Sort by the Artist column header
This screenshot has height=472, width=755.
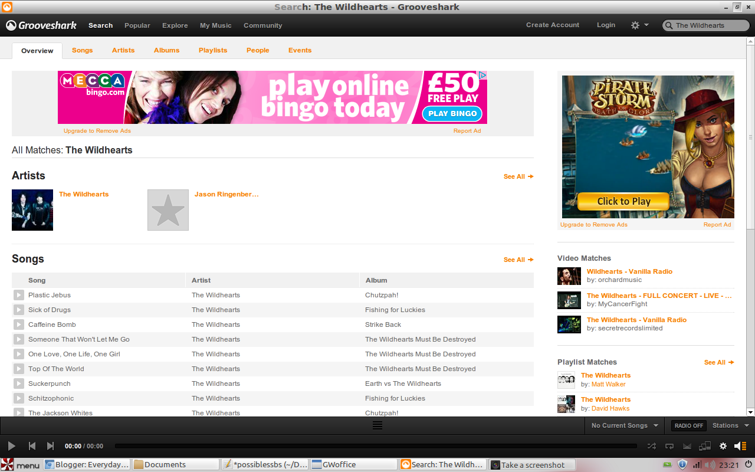[x=273, y=280]
